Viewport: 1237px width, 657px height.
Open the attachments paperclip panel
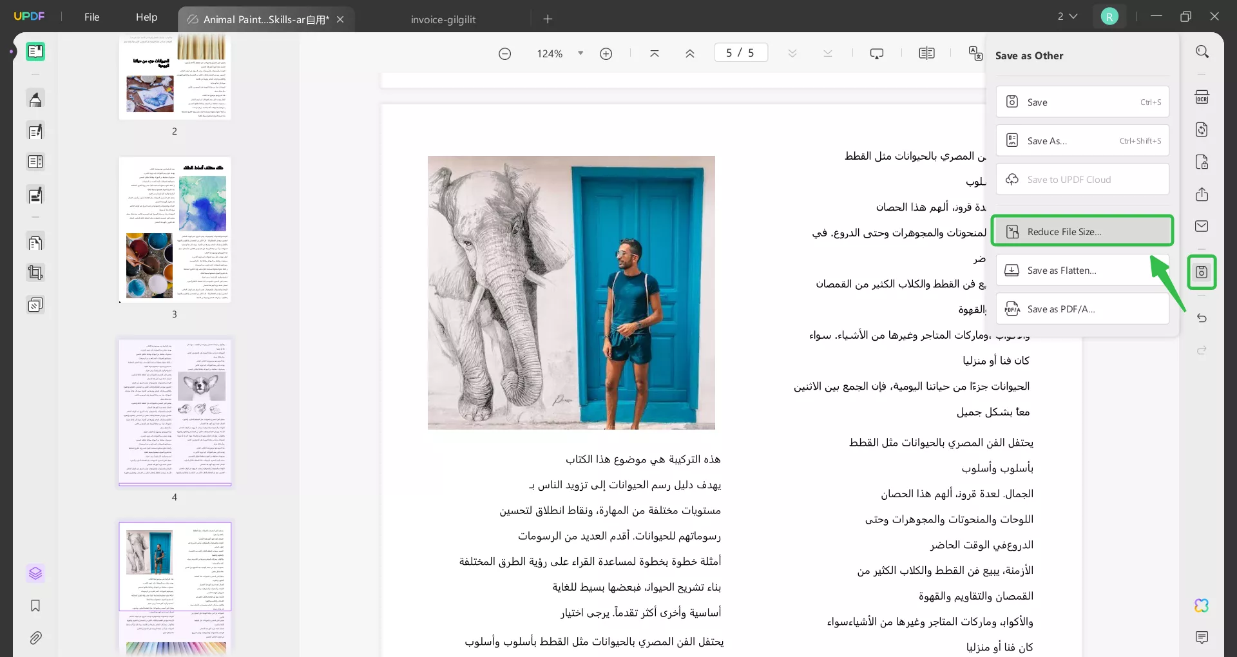click(35, 638)
